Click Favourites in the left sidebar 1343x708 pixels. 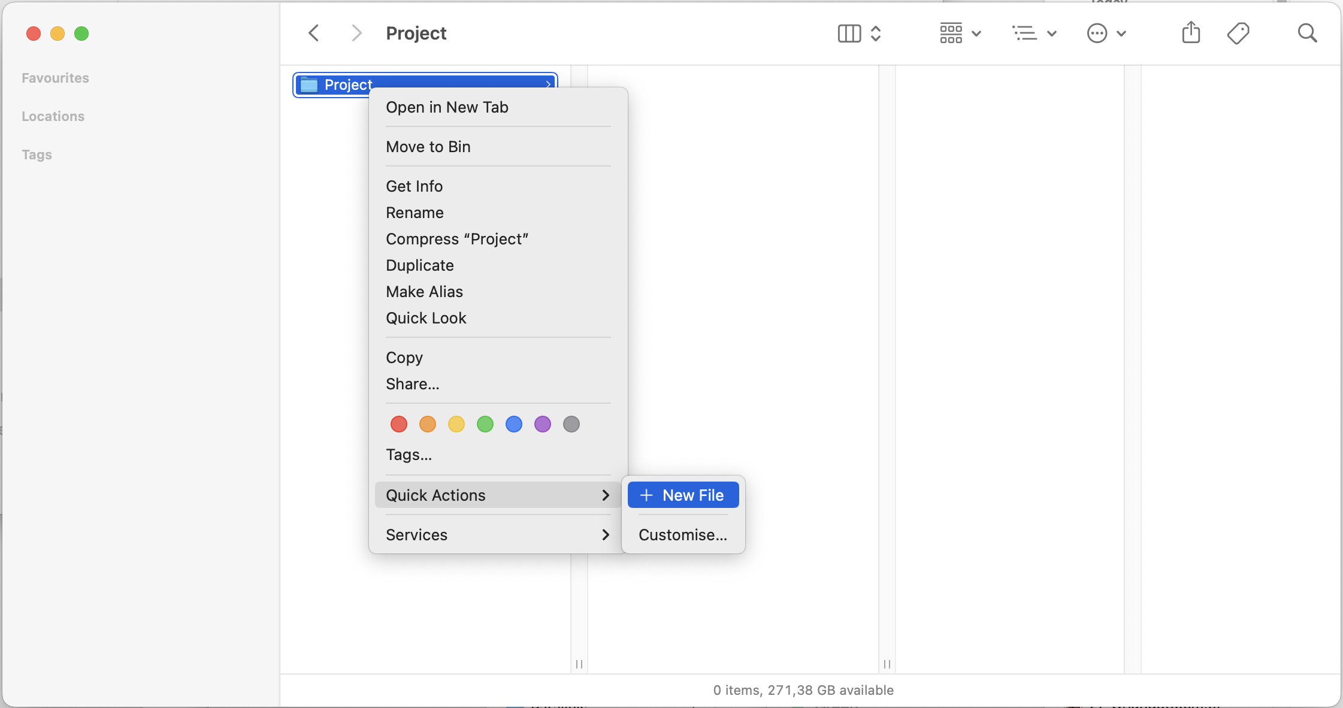pyautogui.click(x=54, y=77)
